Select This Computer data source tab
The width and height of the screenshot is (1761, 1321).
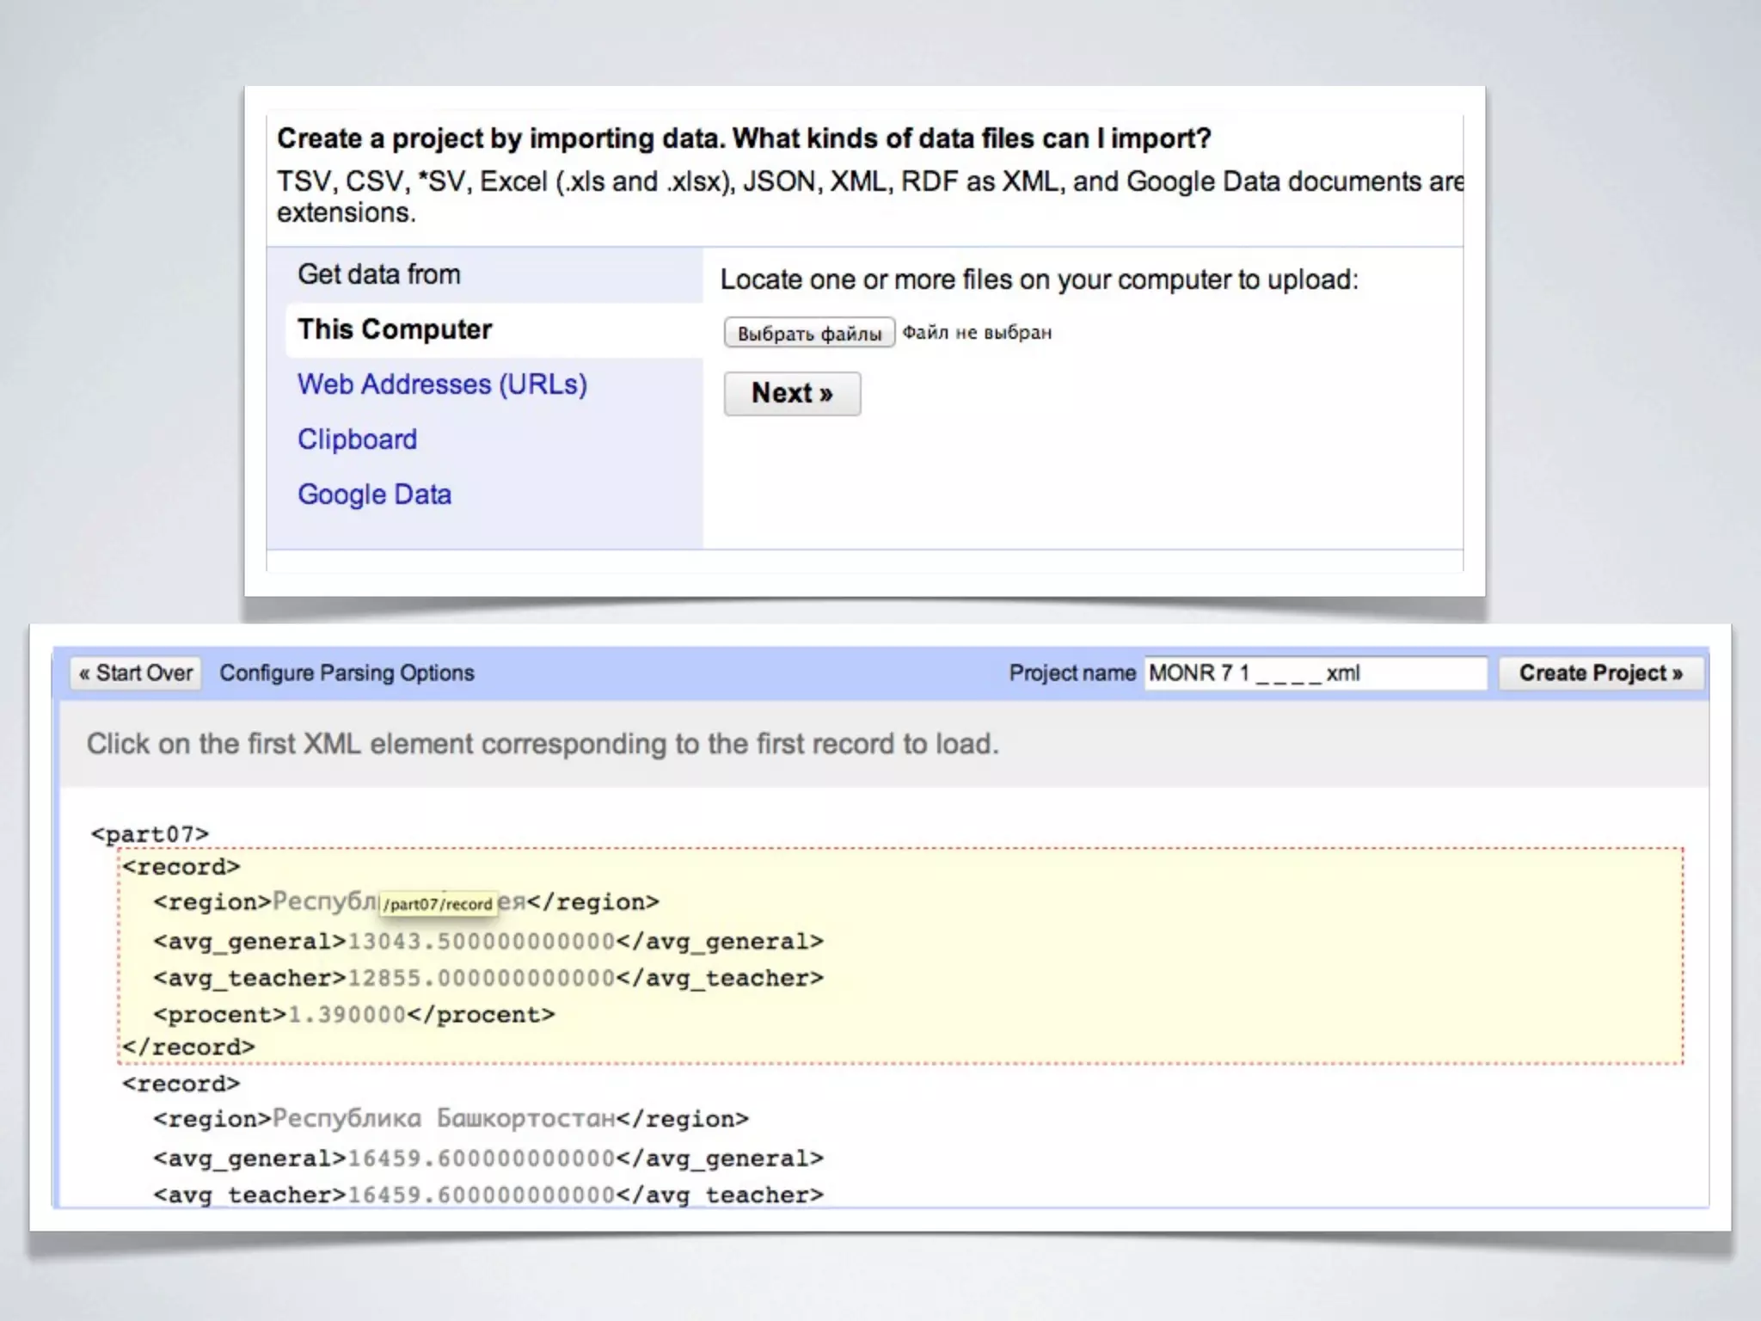(395, 329)
